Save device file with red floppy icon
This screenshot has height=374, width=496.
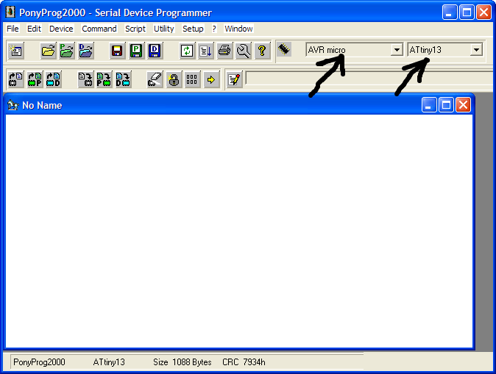[117, 51]
